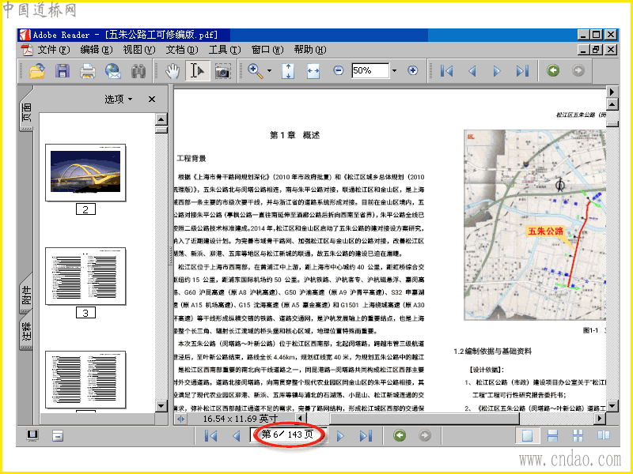The image size is (633, 474).
Task: Click the document vertical scrollbar thumb
Action: pos(612,124)
